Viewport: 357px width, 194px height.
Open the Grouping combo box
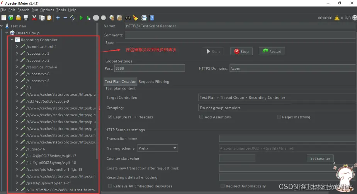click(x=277, y=108)
